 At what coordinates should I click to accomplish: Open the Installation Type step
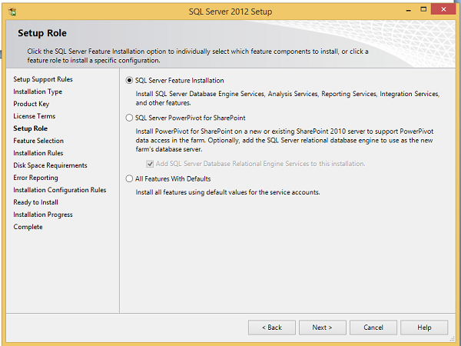coord(38,91)
